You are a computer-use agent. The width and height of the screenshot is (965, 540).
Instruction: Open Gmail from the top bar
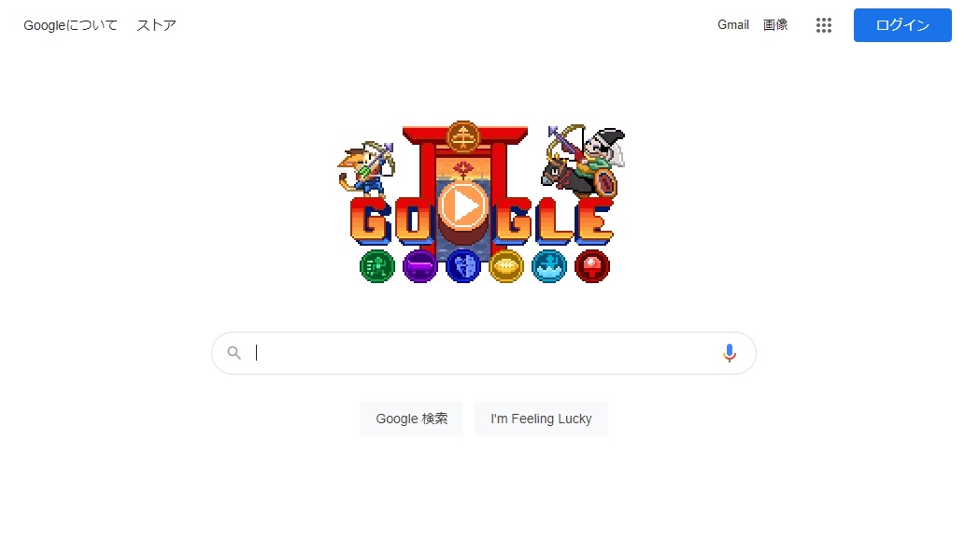pos(733,24)
